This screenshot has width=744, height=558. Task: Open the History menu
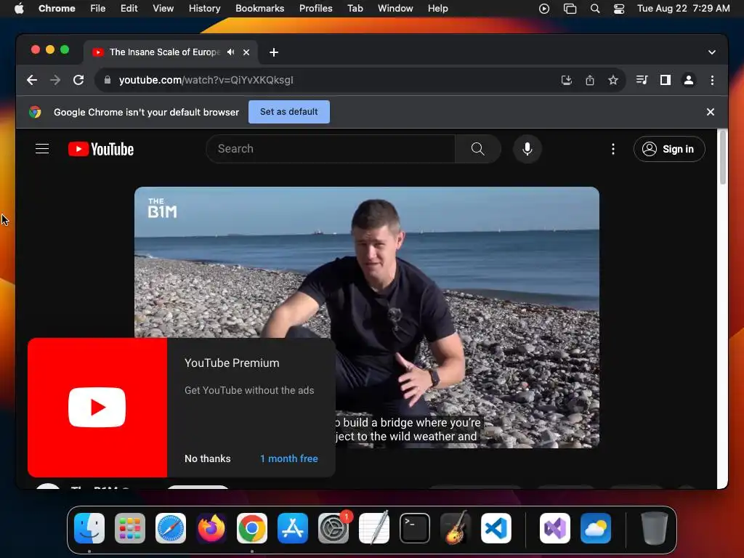(204, 9)
